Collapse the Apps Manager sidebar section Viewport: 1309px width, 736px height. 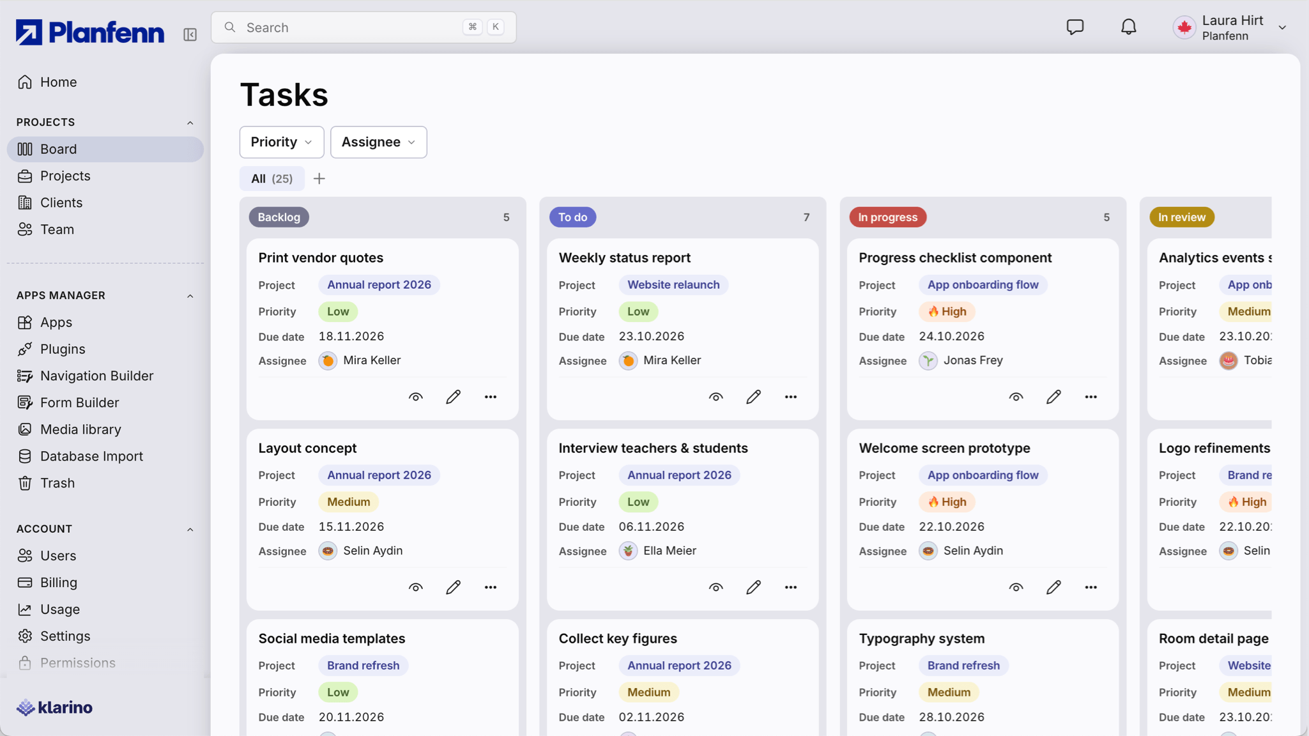[190, 296]
